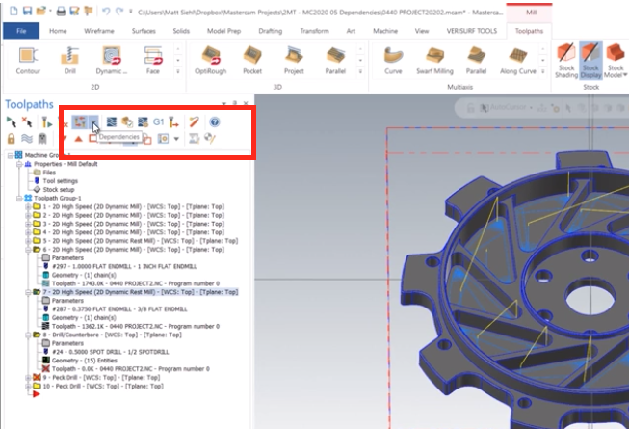The height and width of the screenshot is (429, 629).
Task: Expand operation 9 - Peck Drill
Action: pos(28,378)
